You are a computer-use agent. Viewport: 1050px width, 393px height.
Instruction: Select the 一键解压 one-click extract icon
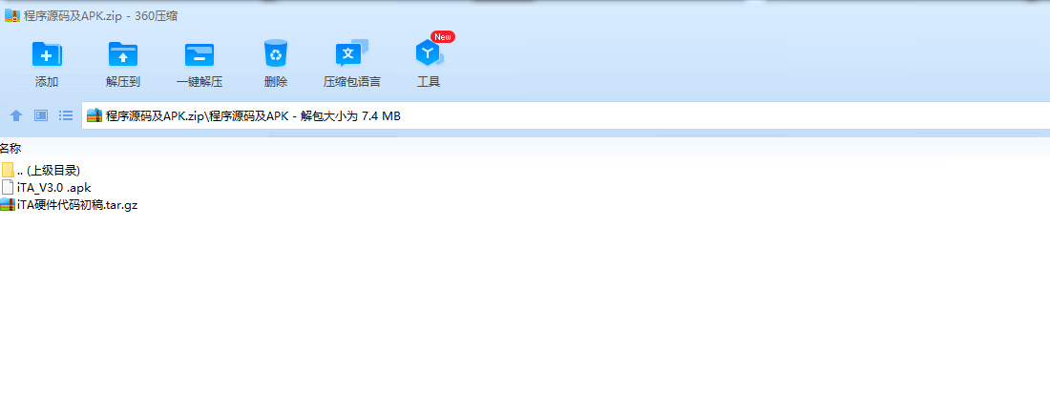pyautogui.click(x=199, y=54)
